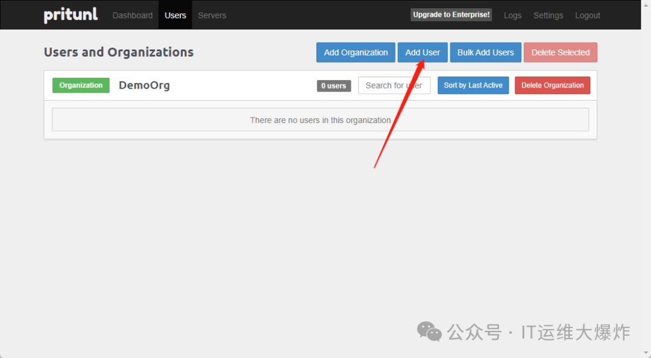
Task: Click the WeChat watermark icon
Action: point(429,331)
